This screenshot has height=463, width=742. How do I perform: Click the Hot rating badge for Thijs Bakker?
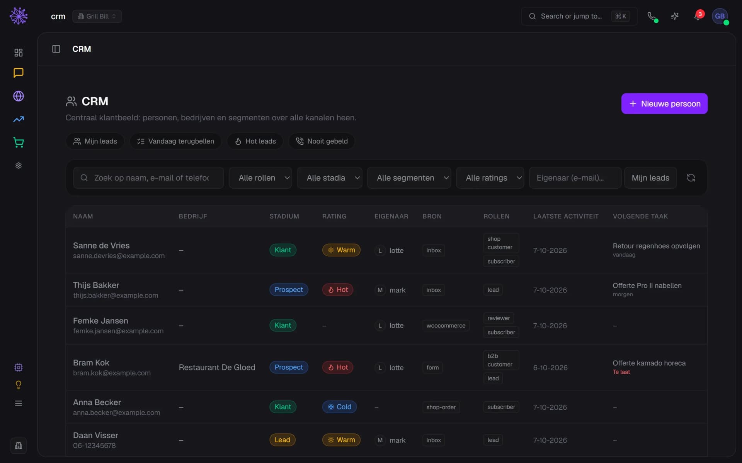[x=338, y=290]
